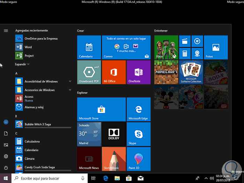
Task: Launch the Skype tile
Action: [x=138, y=134]
